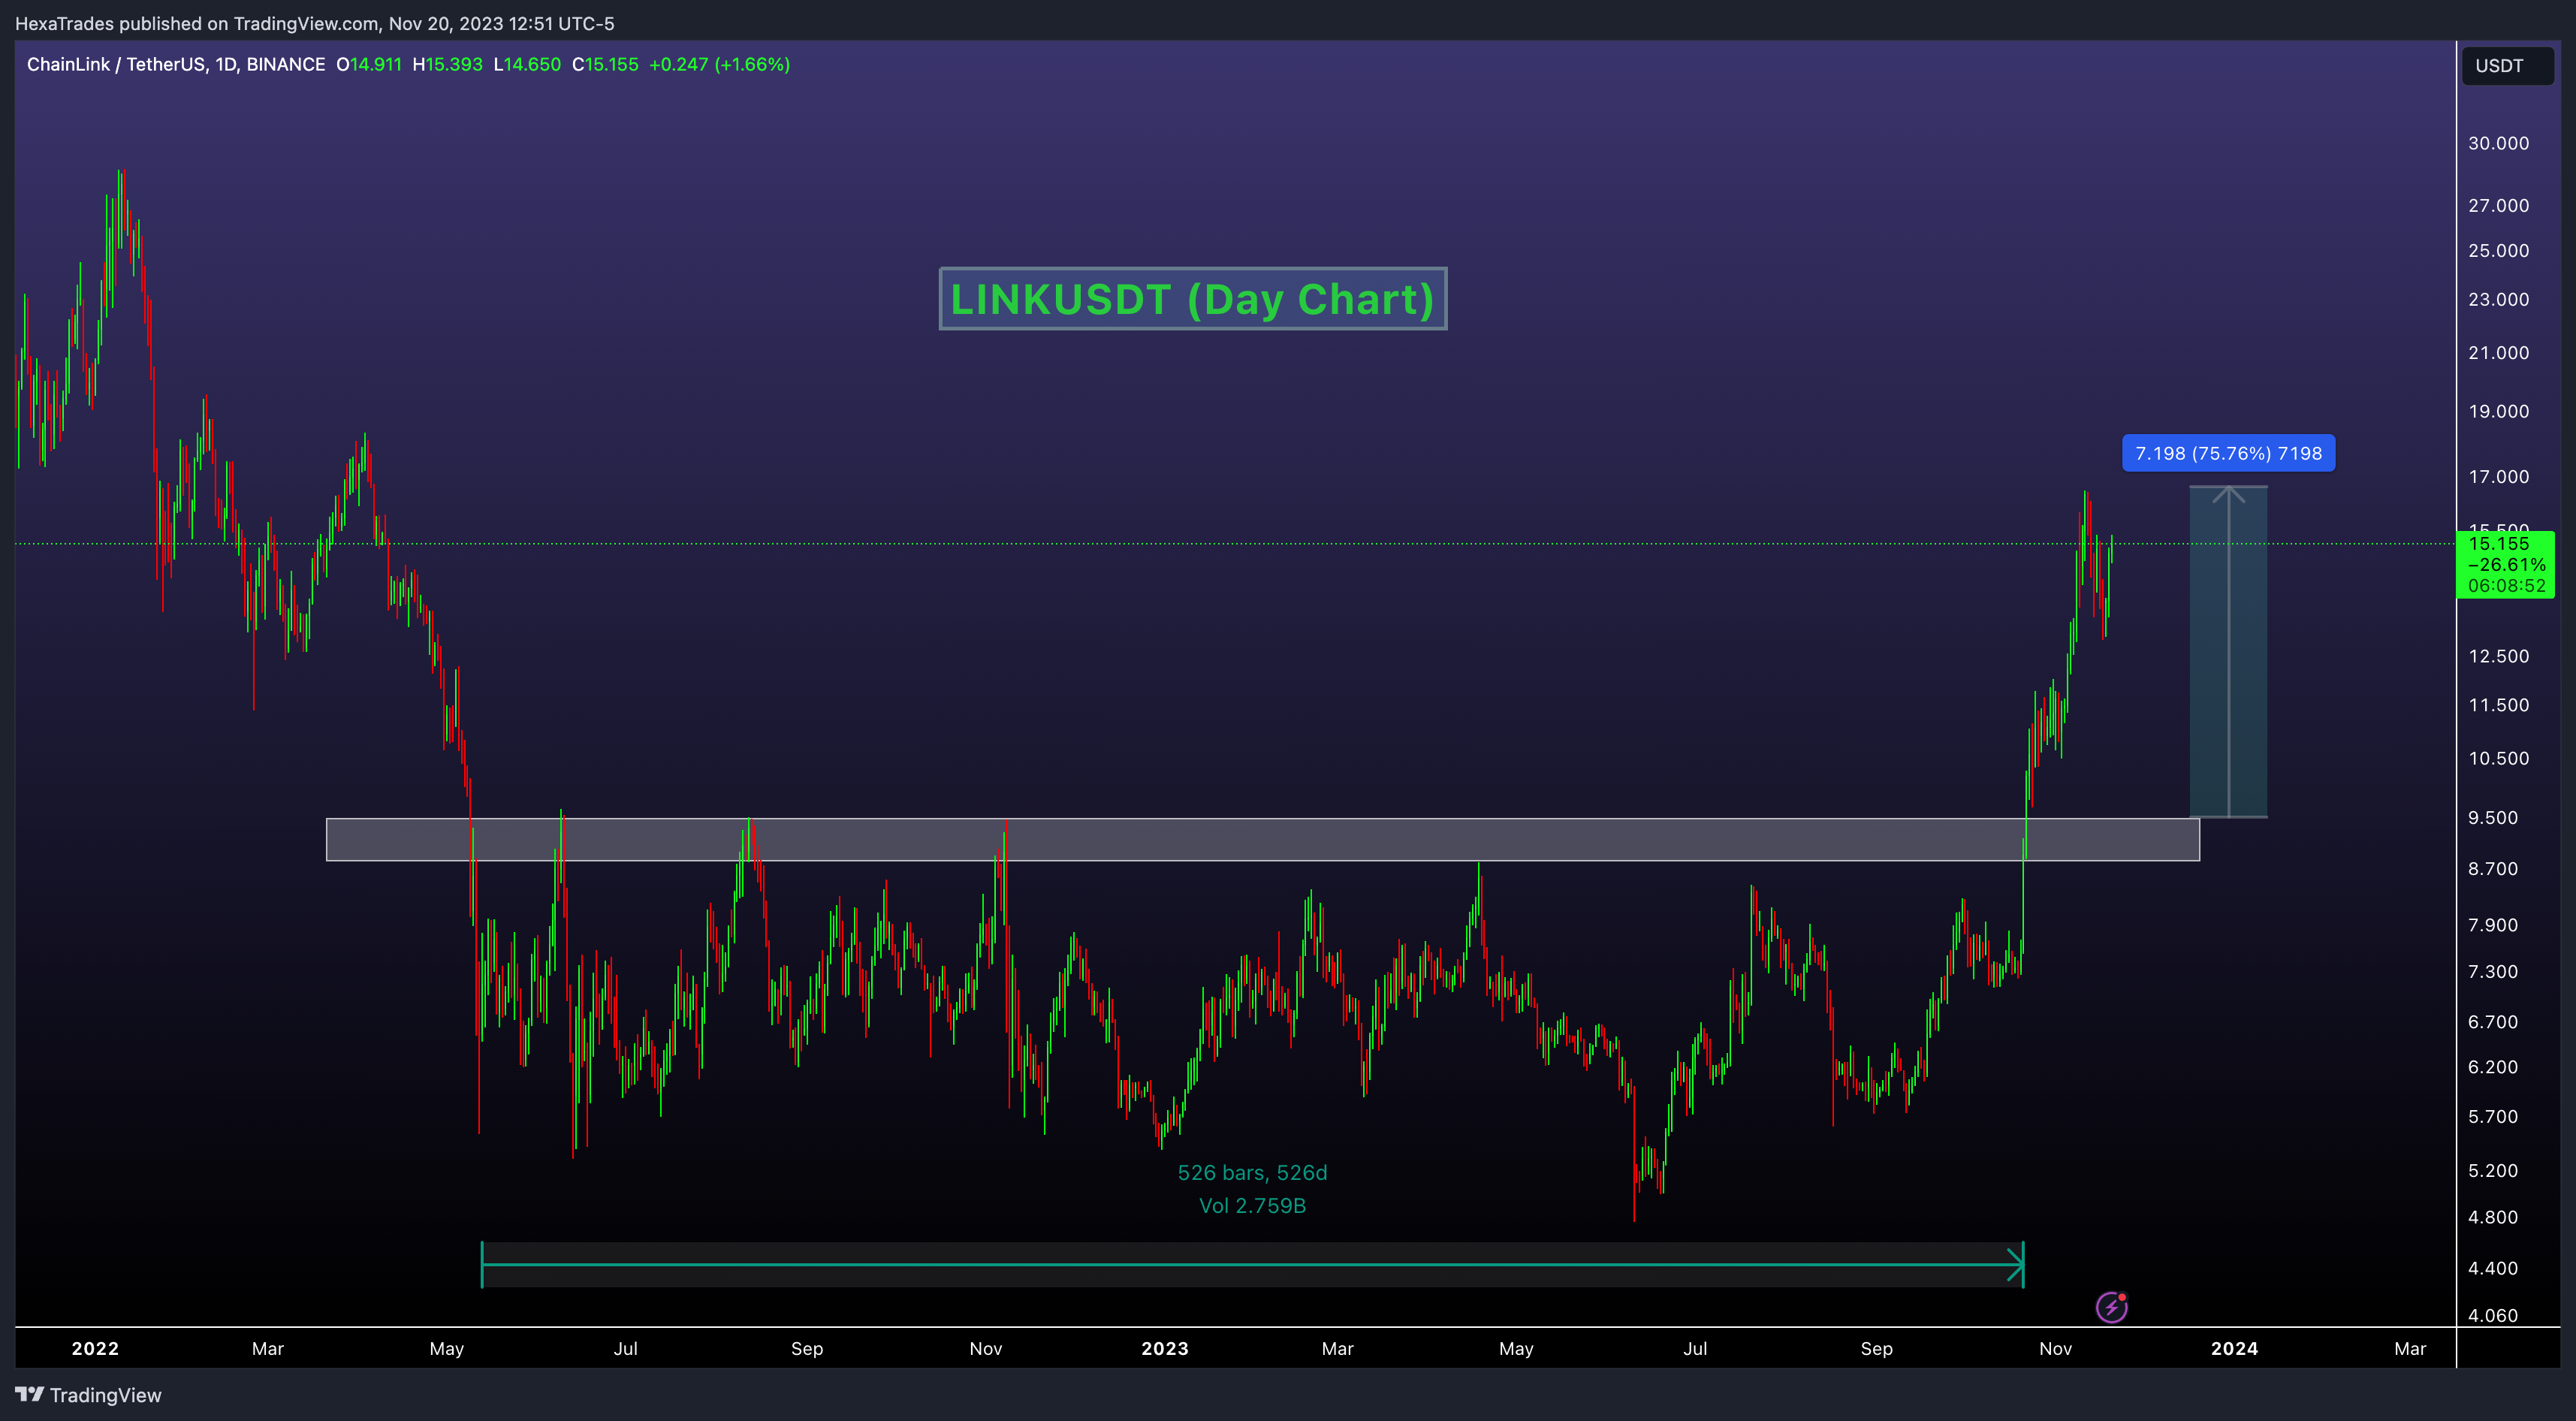Click the 7.900 price scale label

click(2493, 924)
